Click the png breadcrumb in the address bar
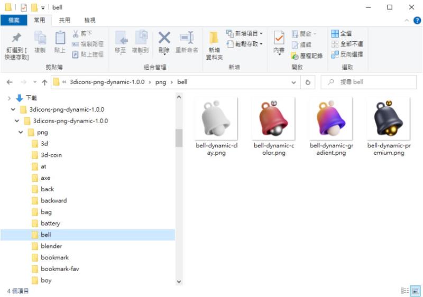 (161, 82)
